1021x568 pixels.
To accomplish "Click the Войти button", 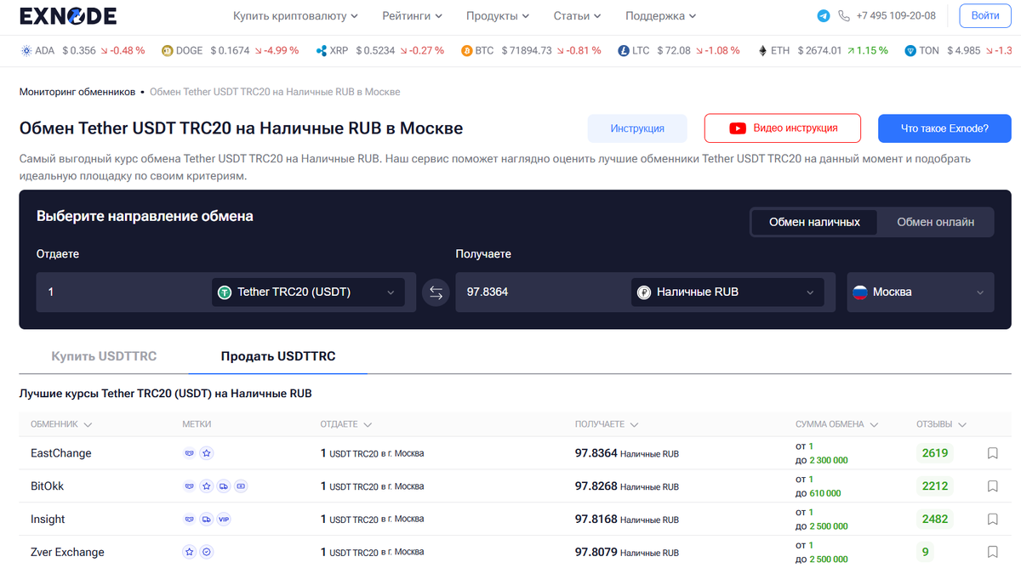I will point(984,15).
